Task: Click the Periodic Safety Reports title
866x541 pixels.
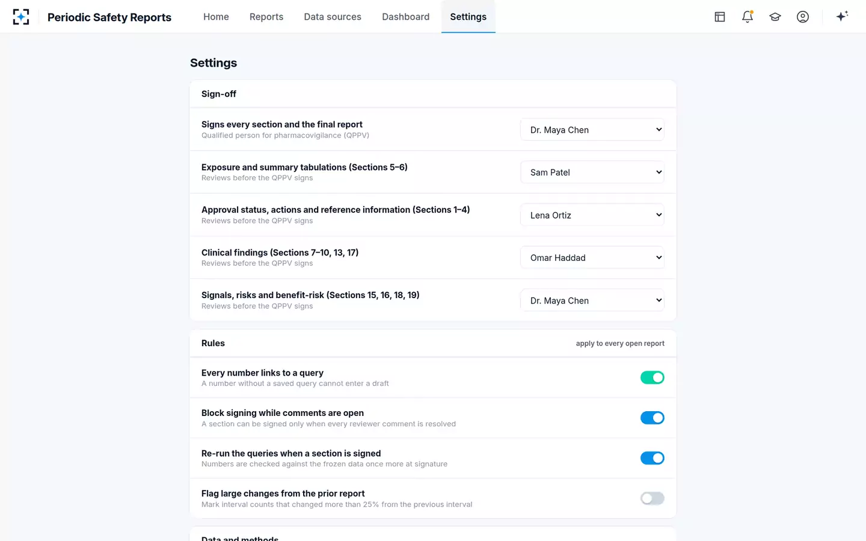Action: click(109, 17)
